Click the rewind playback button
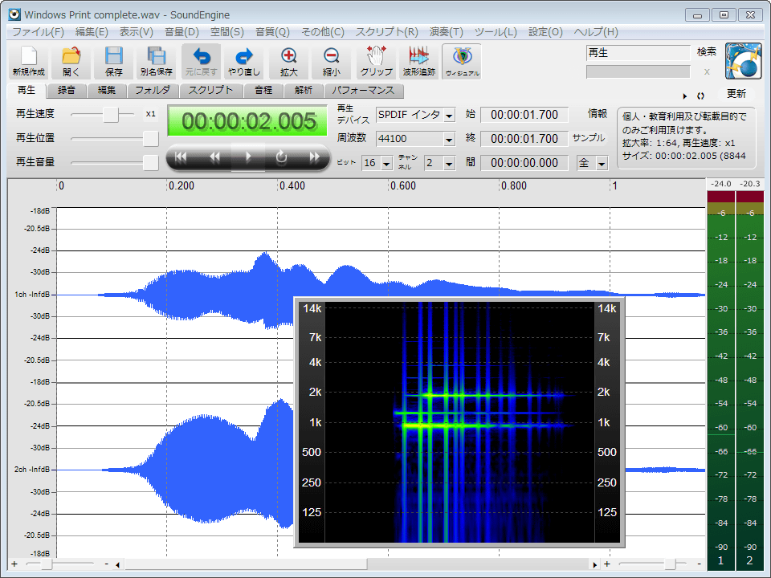 tap(215, 157)
